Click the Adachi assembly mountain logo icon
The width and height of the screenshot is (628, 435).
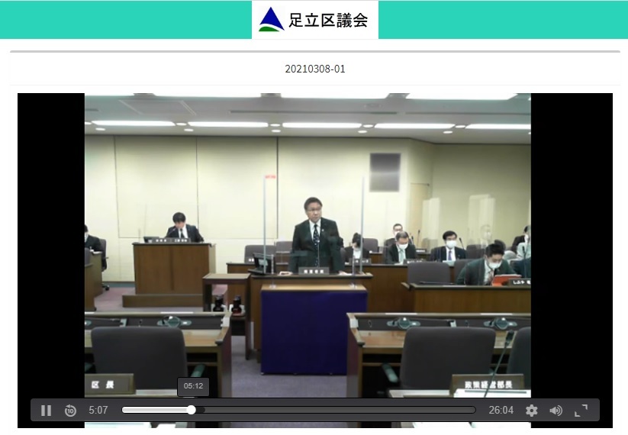click(x=271, y=19)
